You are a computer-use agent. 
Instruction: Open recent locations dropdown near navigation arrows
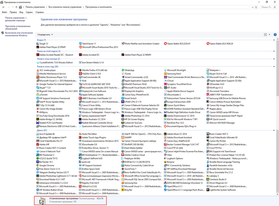pos(13,7)
